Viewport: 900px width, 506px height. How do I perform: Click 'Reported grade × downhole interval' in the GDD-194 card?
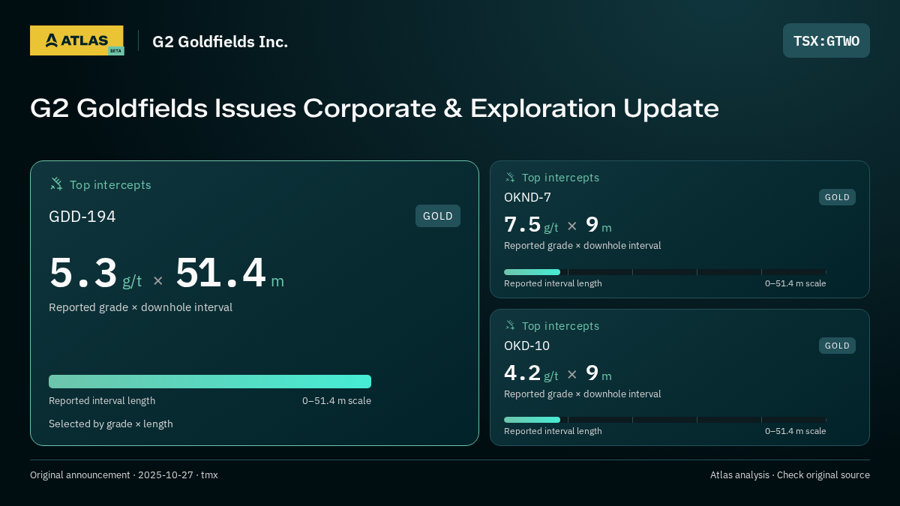(x=140, y=307)
